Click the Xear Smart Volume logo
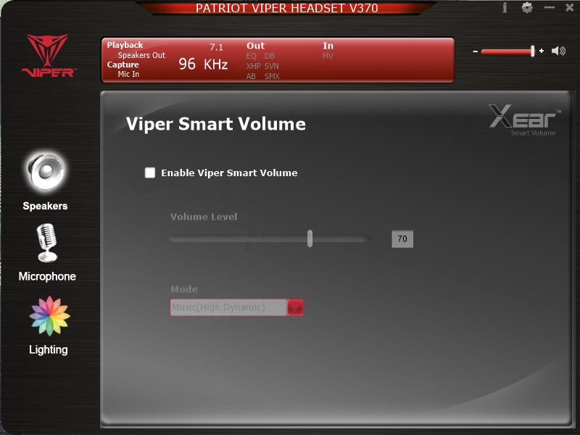This screenshot has width=580, height=435. [524, 120]
